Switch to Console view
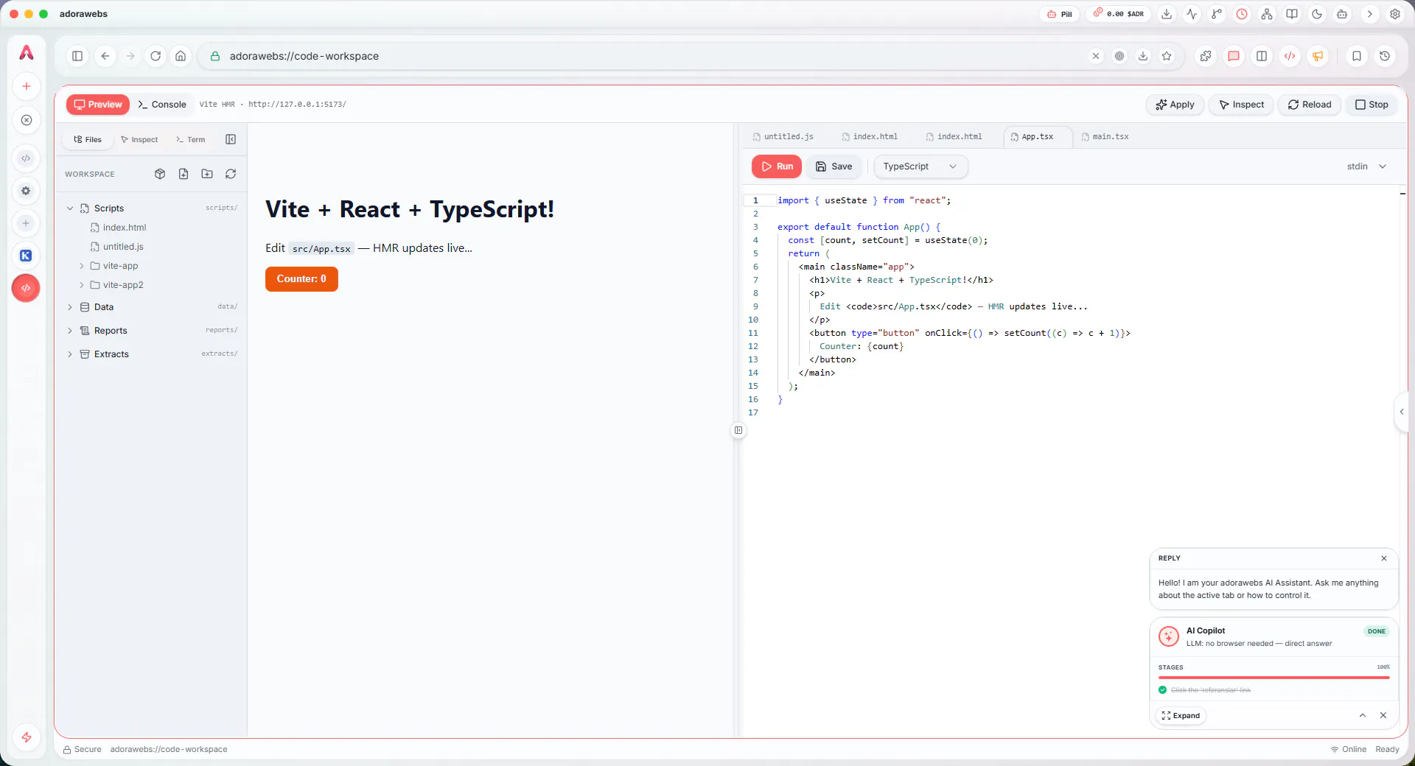Viewport: 1415px width, 766px height. (162, 105)
